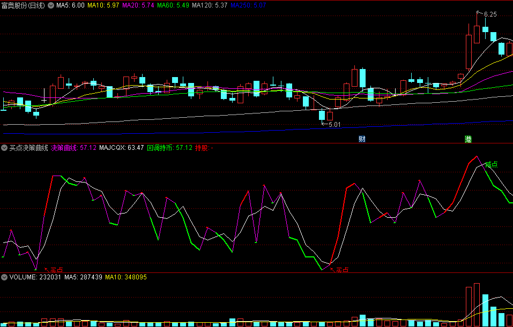The image size is (513, 327).
Task: Select the MA250: 5.07 moving average label
Action: pos(248,5)
